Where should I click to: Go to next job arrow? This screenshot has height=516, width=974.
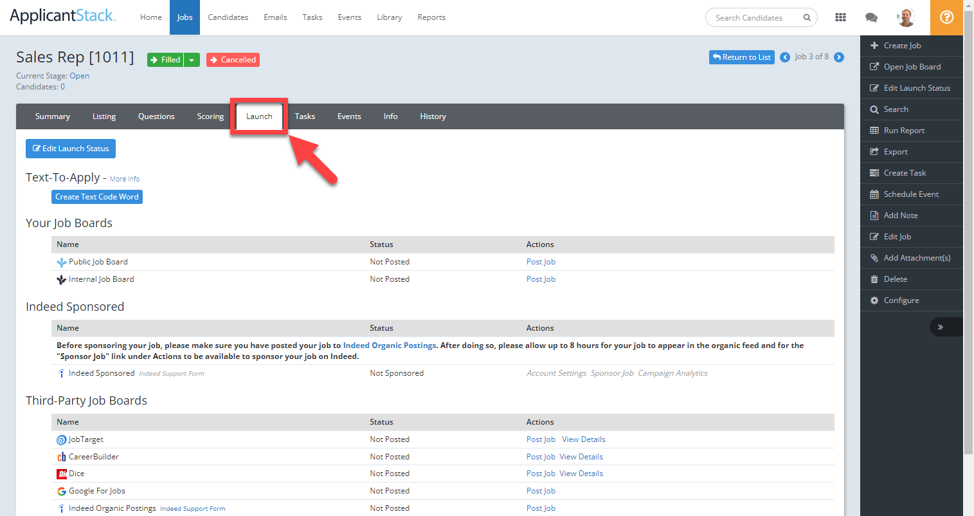coord(839,57)
